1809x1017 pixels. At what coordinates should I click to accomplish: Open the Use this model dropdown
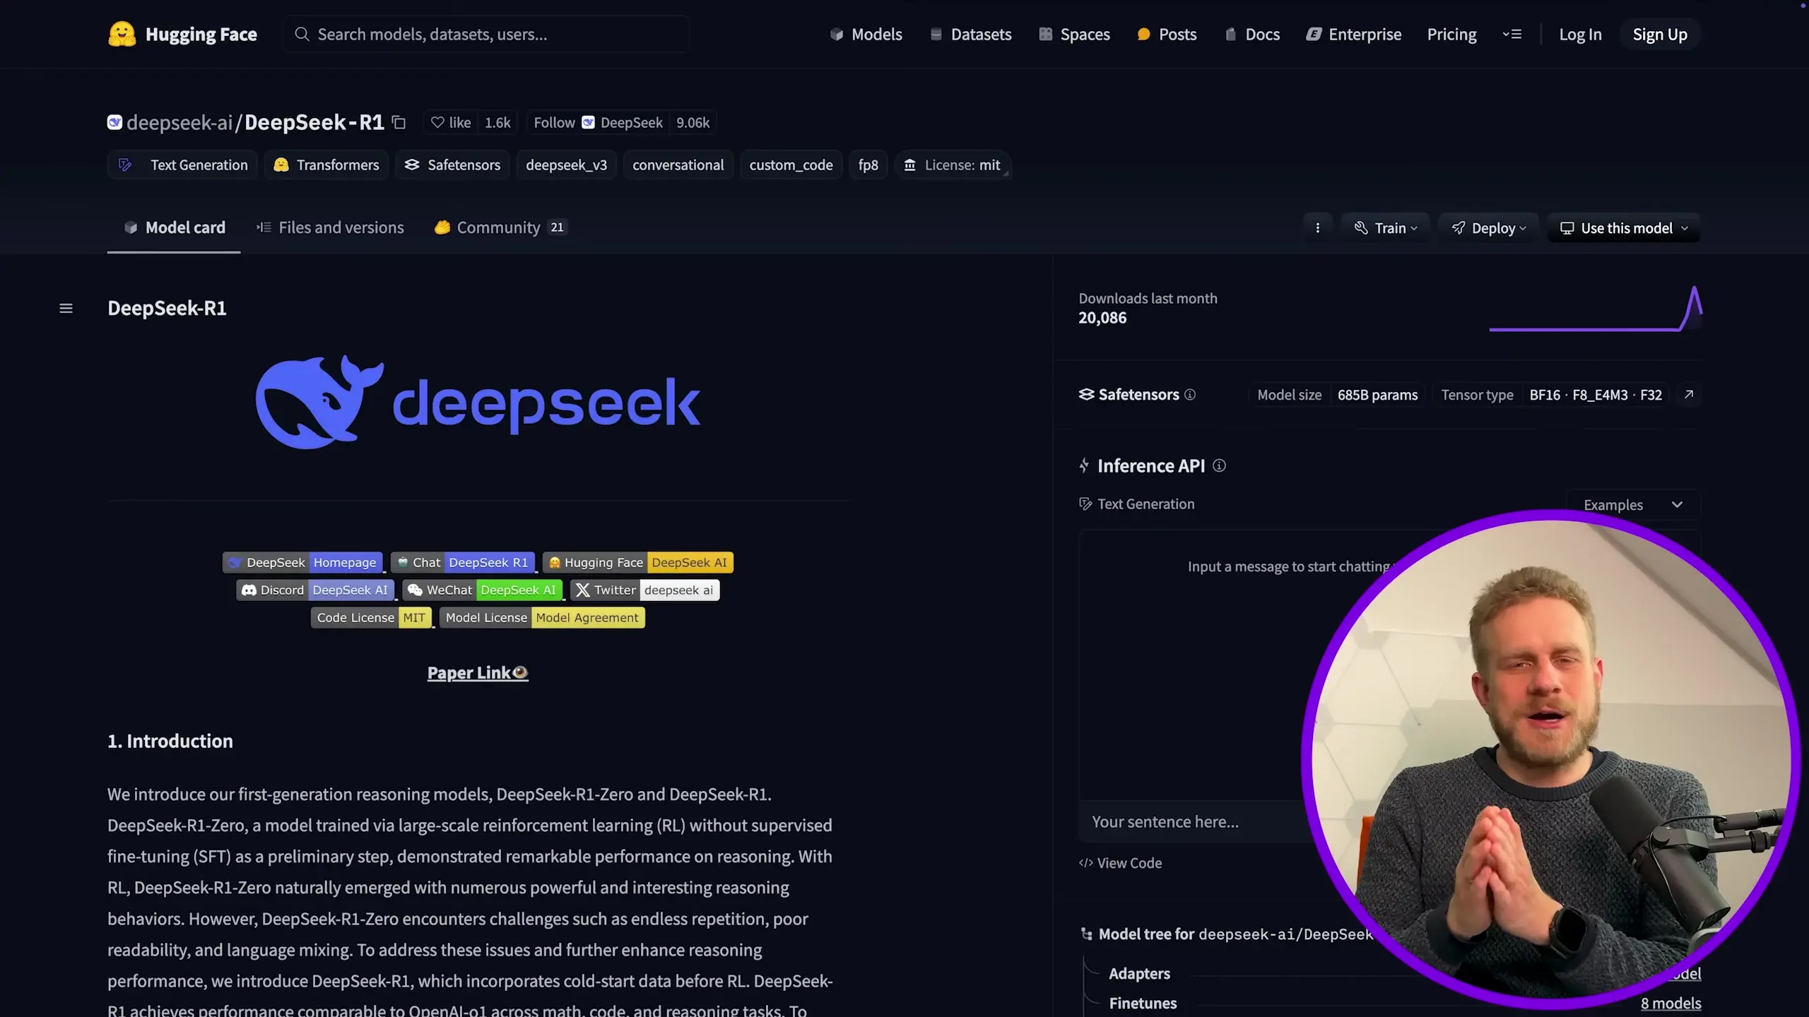tap(1623, 228)
